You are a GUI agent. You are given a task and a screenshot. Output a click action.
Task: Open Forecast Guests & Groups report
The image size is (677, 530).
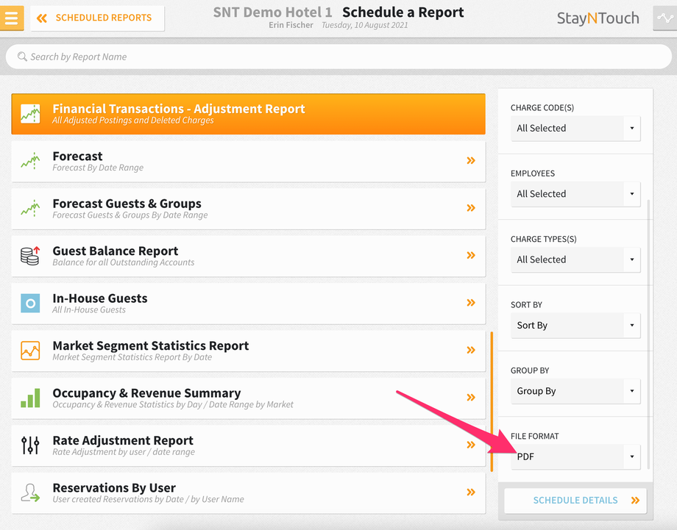248,210
